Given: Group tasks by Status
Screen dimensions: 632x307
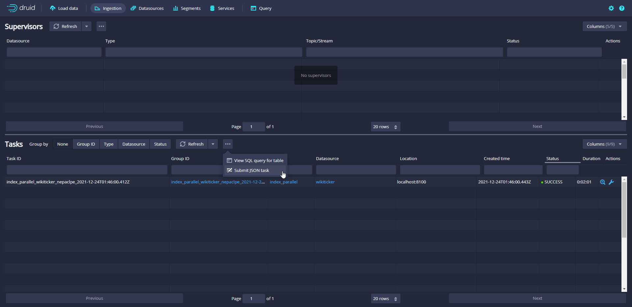Looking at the screenshot, I should coord(160,144).
